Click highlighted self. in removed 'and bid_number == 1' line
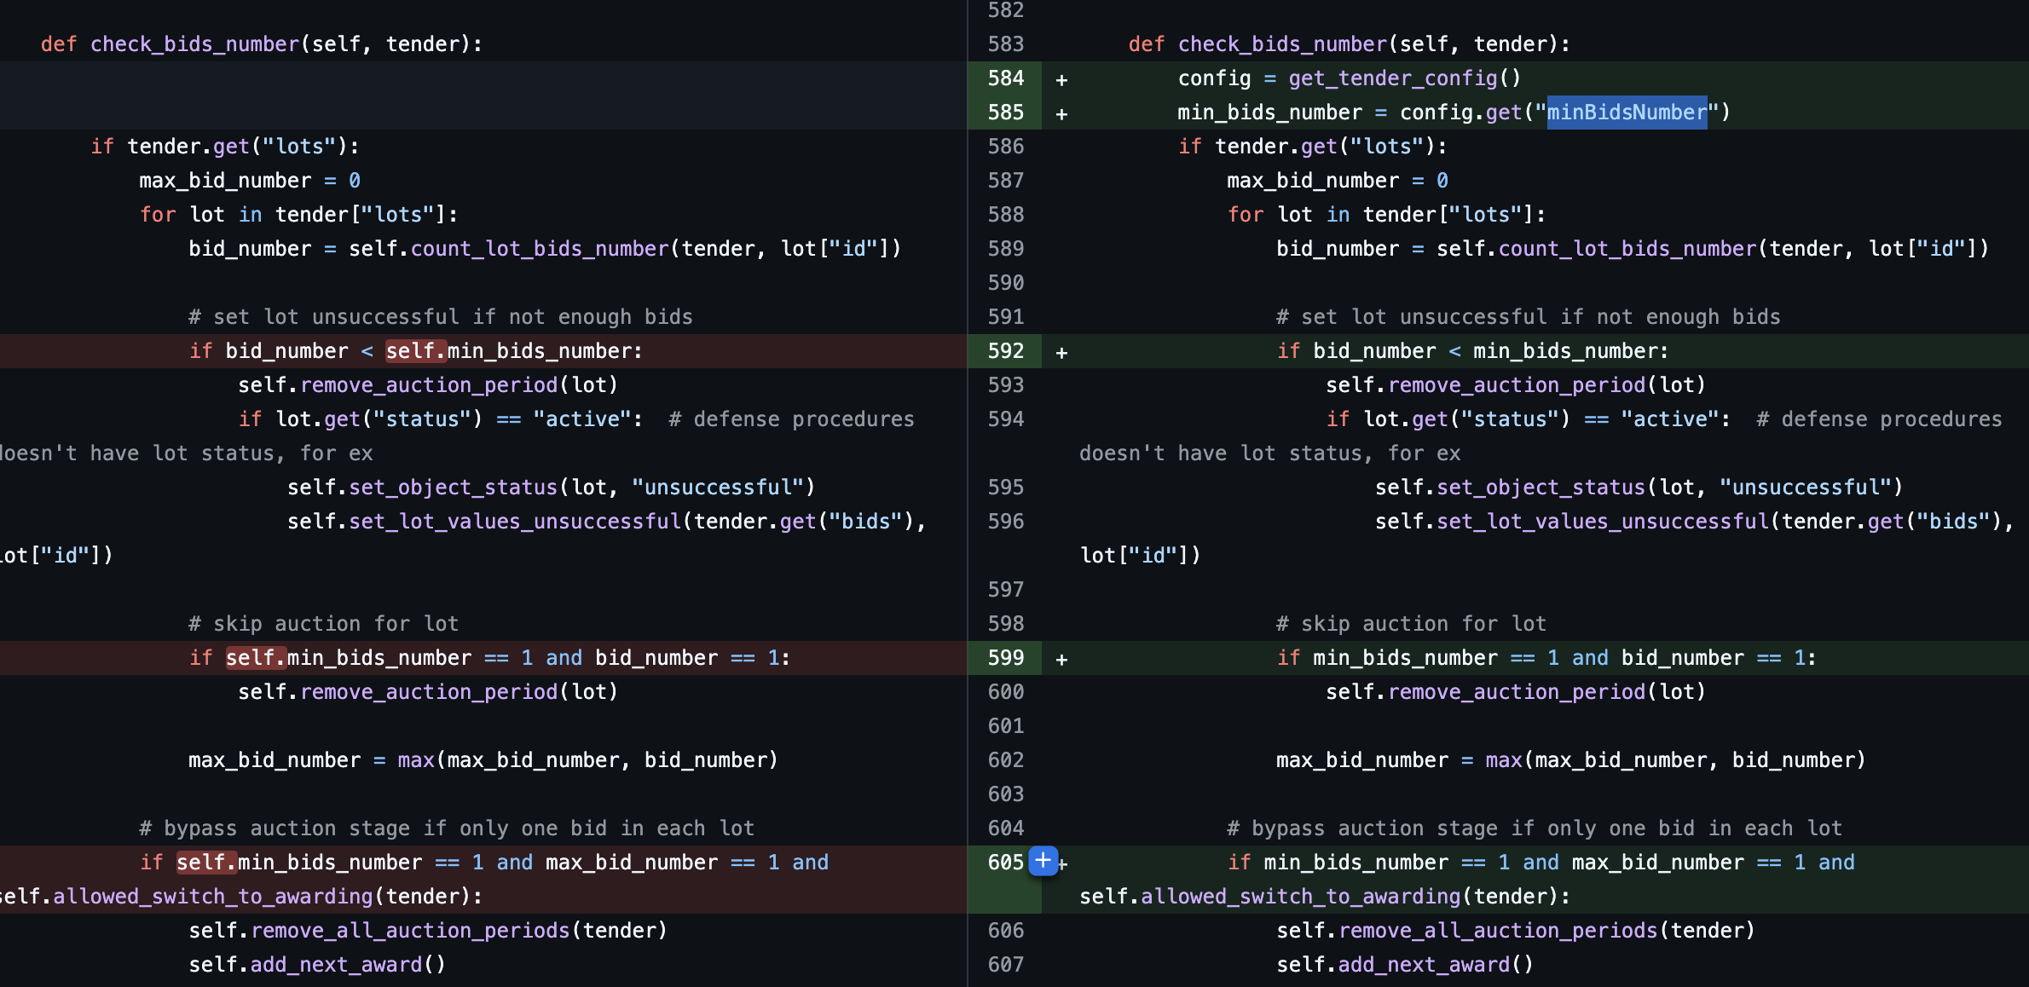 point(256,658)
